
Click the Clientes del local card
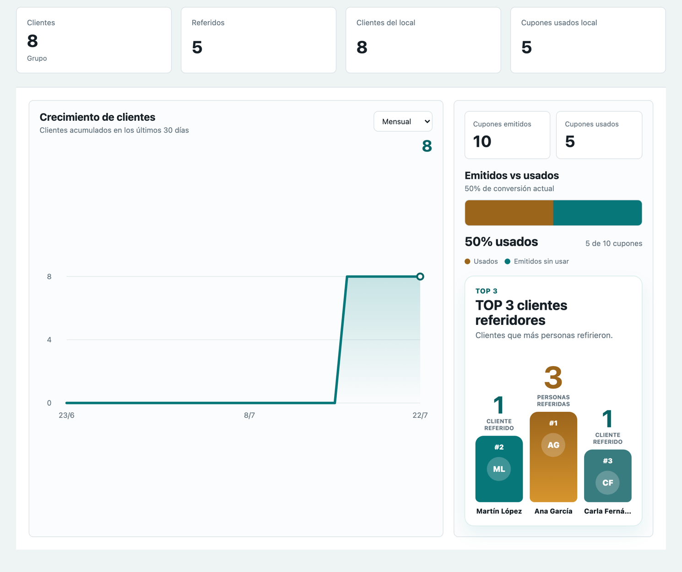(423, 40)
